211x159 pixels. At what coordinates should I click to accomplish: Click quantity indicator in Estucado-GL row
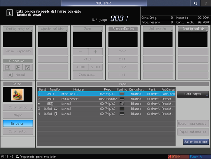[122, 99]
